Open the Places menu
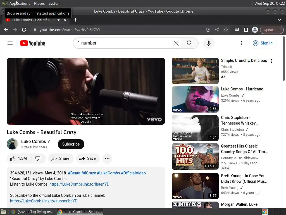 point(39,3)
